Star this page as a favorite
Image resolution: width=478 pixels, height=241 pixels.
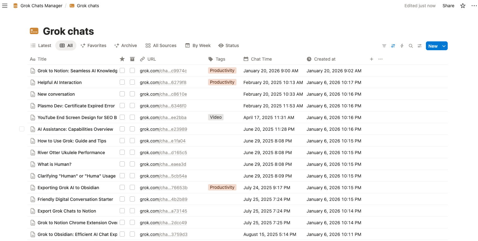tap(463, 6)
